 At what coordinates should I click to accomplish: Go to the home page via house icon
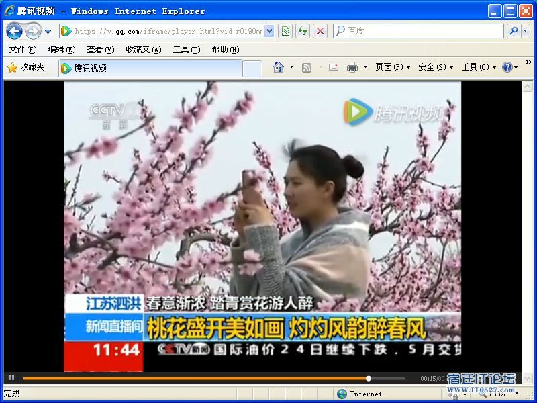[279, 67]
